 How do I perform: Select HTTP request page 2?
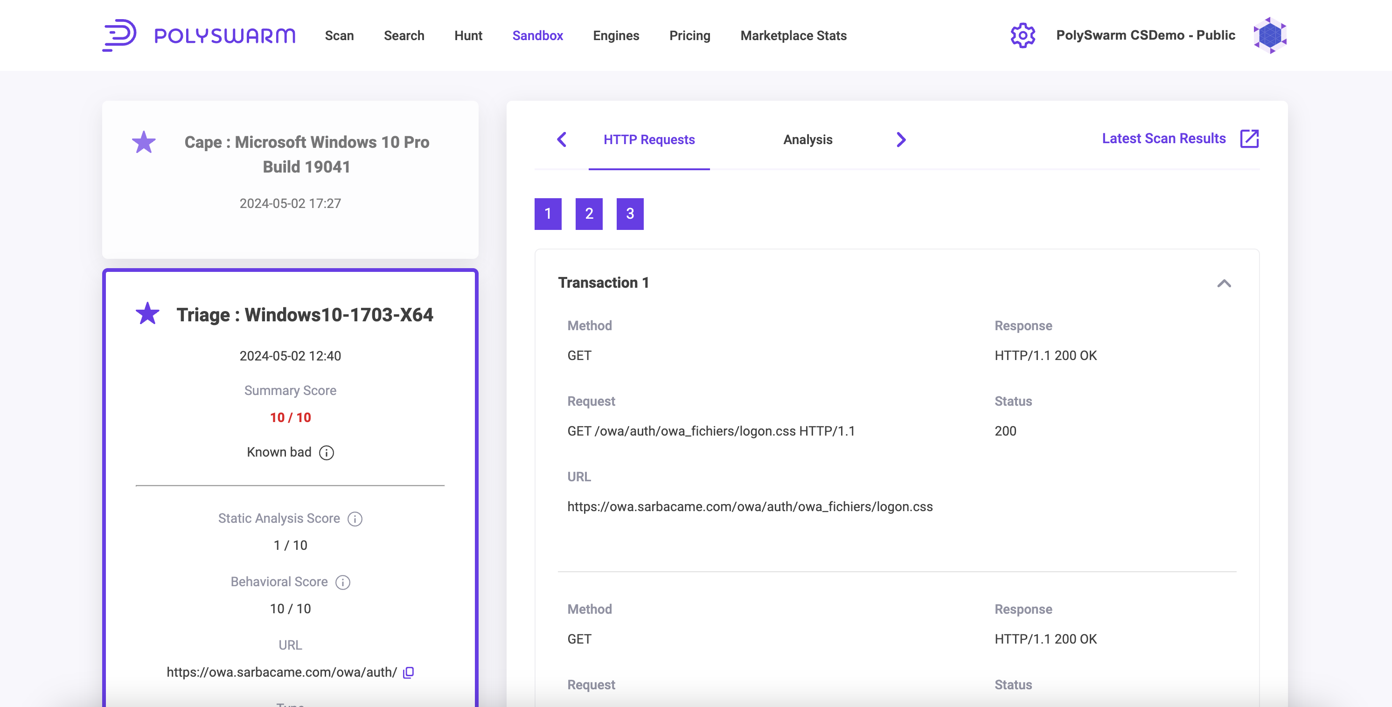pos(589,214)
